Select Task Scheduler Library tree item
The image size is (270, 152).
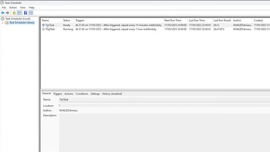point(22,22)
